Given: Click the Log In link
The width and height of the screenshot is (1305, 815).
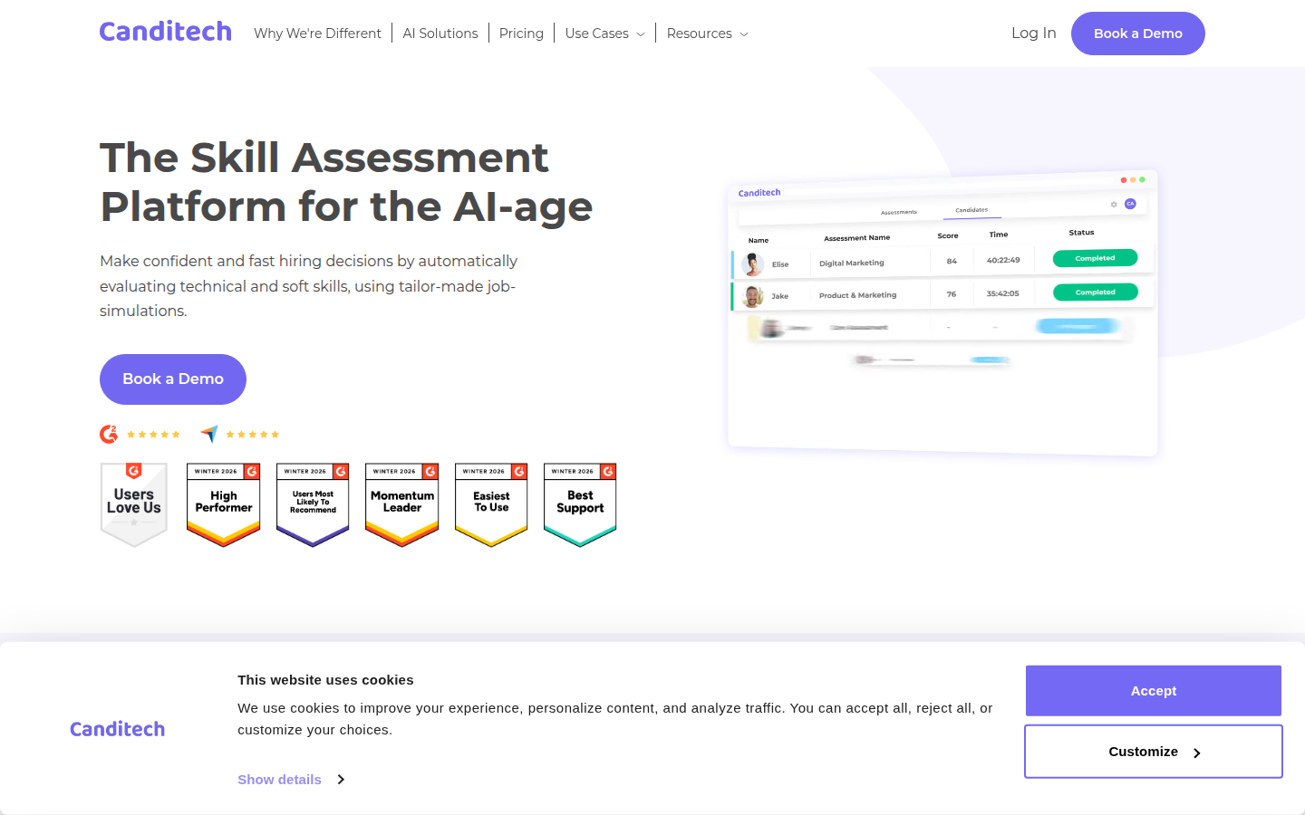Looking at the screenshot, I should (1033, 34).
